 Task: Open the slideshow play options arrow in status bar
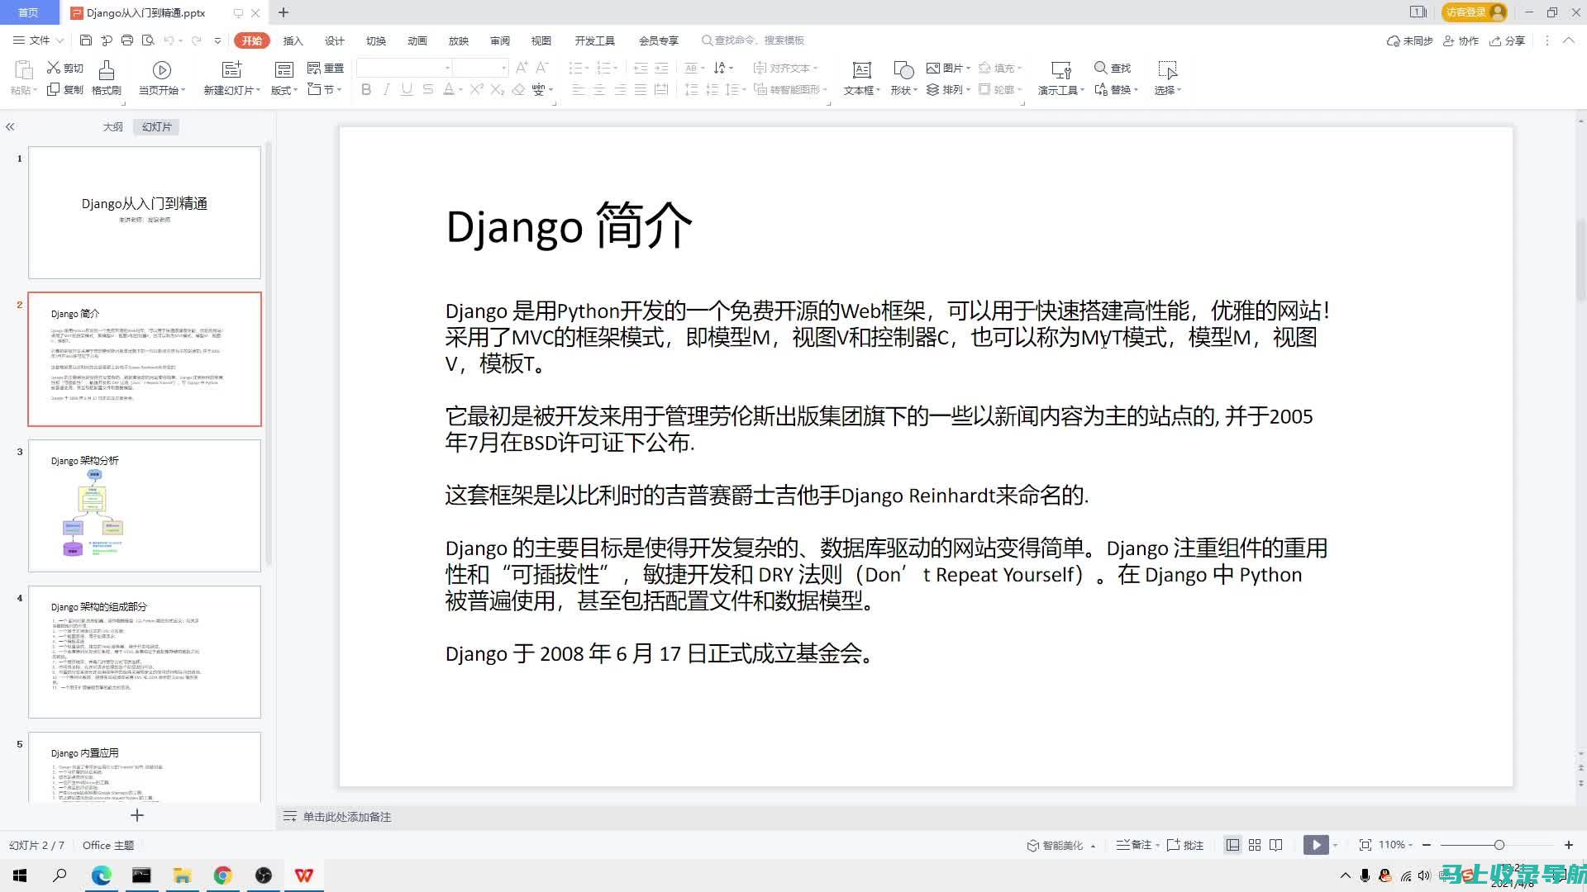[x=1335, y=845]
